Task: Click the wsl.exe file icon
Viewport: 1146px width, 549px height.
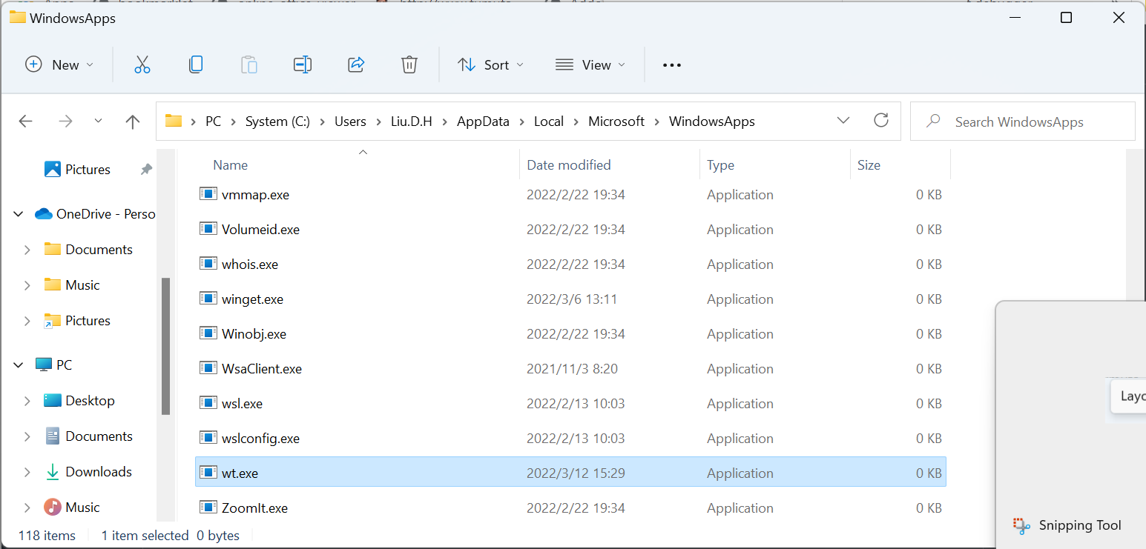Action: pos(208,403)
